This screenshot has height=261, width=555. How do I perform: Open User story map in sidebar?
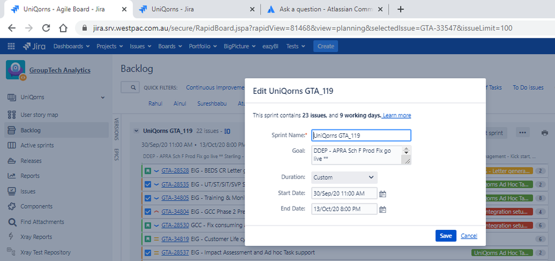(x=39, y=115)
